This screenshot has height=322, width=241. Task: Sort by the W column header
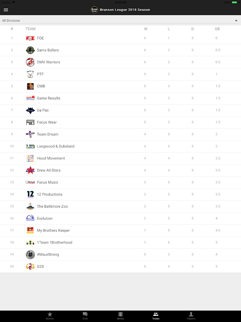pyautogui.click(x=145, y=29)
